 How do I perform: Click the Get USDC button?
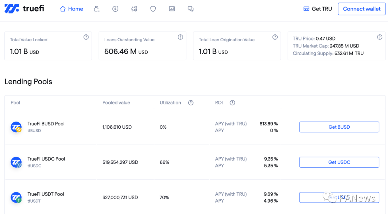click(x=339, y=162)
